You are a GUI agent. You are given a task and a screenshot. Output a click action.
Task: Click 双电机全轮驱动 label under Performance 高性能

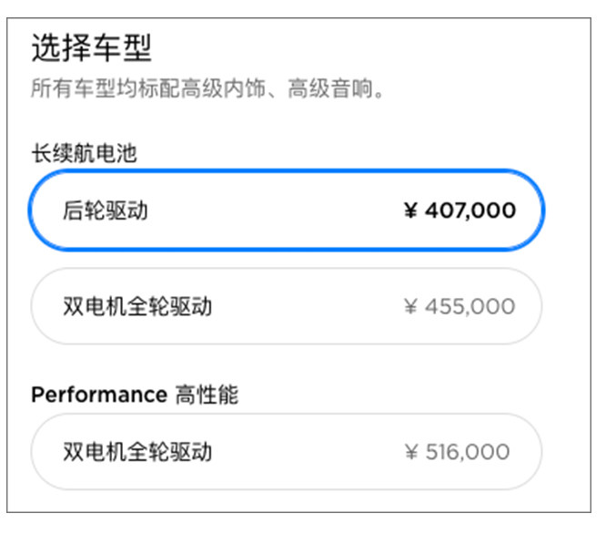137,452
